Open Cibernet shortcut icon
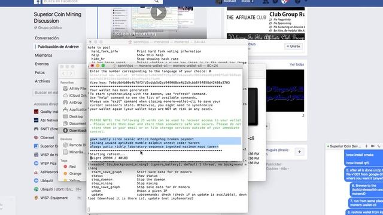This screenshot has height=215, width=383. point(36,137)
